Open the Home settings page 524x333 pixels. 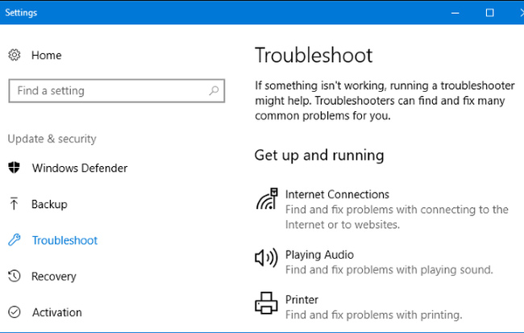point(47,55)
